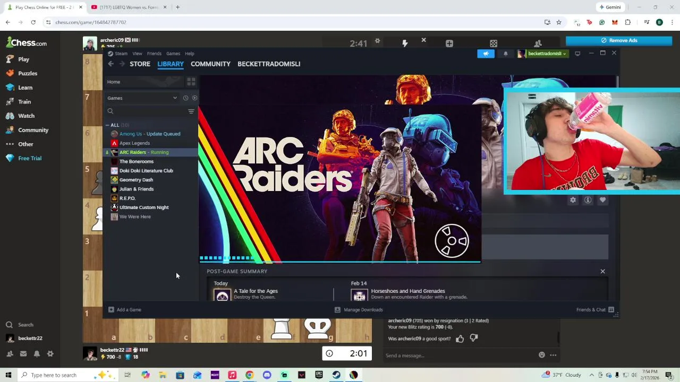Toggle ready-to-play filter icon
680x382 pixels.
(x=194, y=98)
